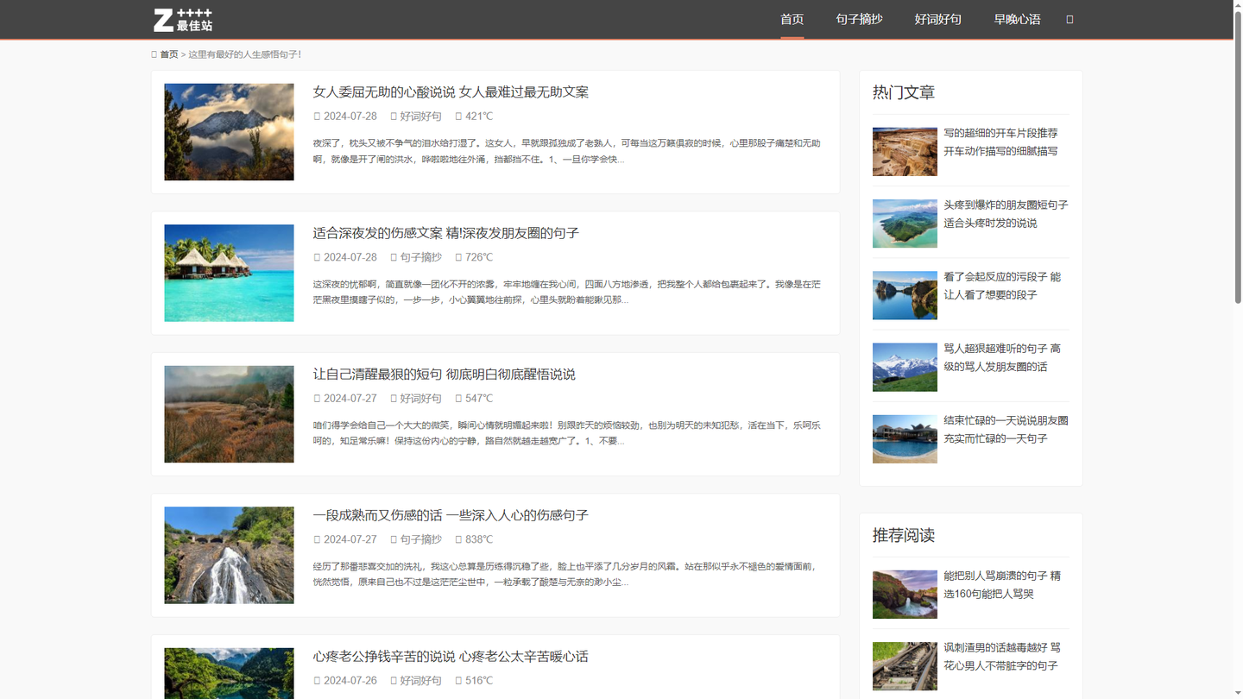This screenshot has height=699, width=1243.
Task: Click the 热门文章 sidebar heading
Action: pos(904,92)
